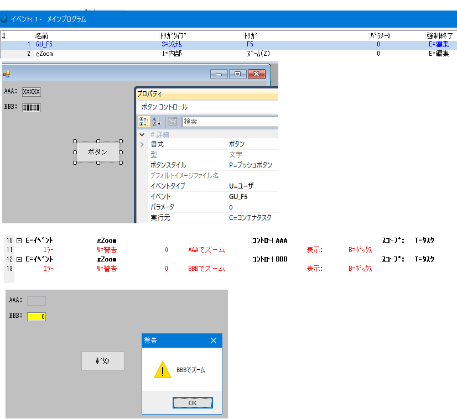Select the GU_F5 event row
457x419 pixels.
pos(44,44)
